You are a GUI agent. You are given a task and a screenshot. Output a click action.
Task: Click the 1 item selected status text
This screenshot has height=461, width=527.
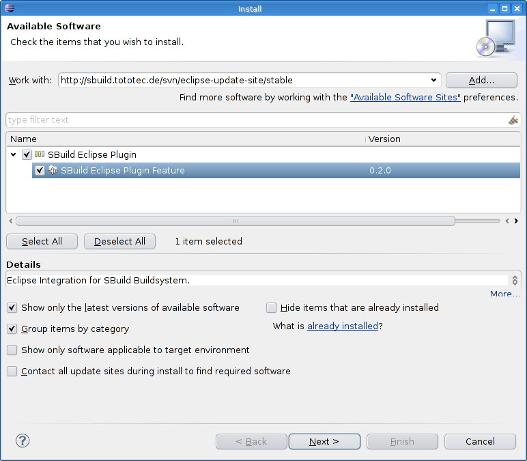coord(209,242)
